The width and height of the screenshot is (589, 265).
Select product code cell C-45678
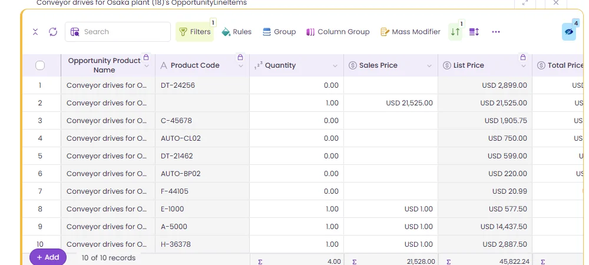pos(202,121)
